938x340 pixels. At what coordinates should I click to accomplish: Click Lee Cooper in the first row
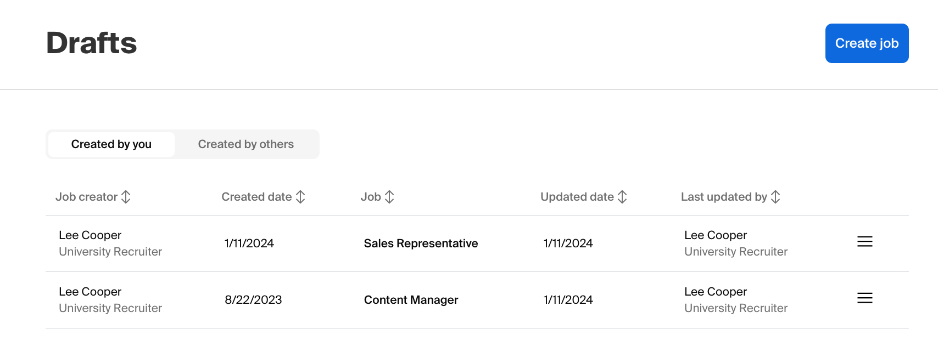[90, 235]
